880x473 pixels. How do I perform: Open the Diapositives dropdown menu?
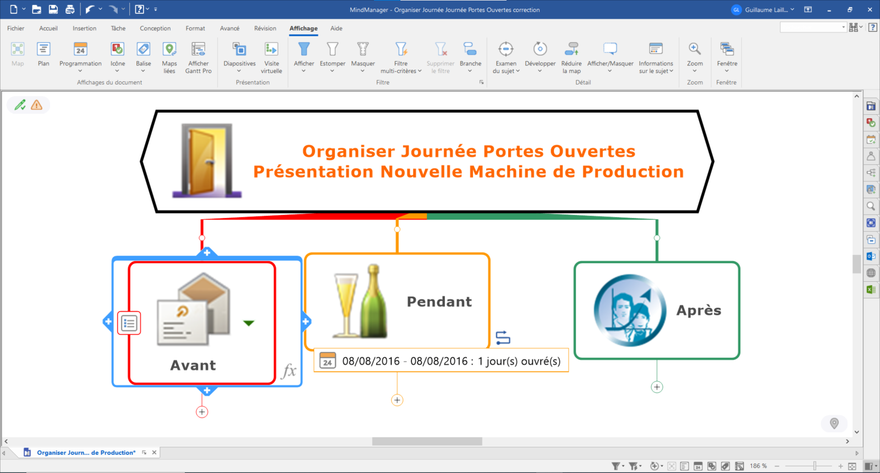[239, 71]
